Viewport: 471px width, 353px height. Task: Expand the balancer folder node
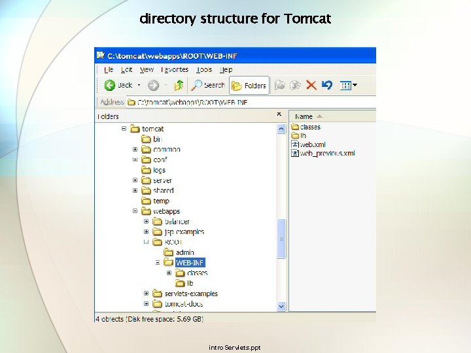click(x=146, y=222)
